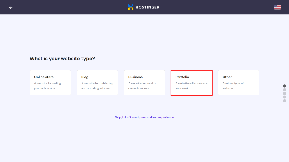Click the fourth step indicator dot
The image size is (289, 162).
(284, 97)
